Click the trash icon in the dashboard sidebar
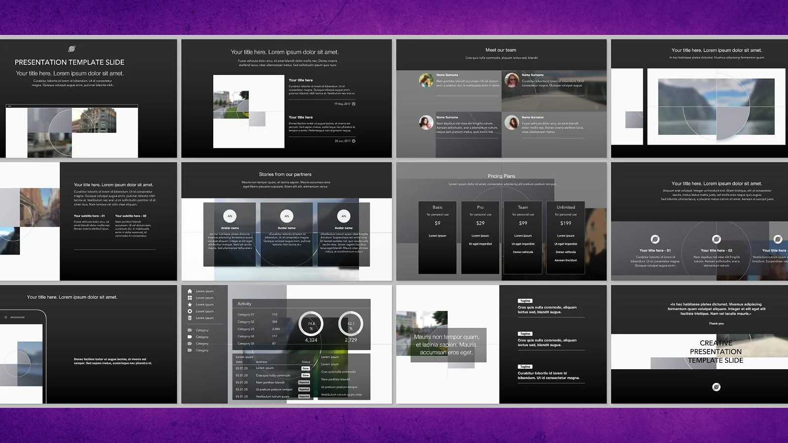Screen dimensions: 788x443 190,318
